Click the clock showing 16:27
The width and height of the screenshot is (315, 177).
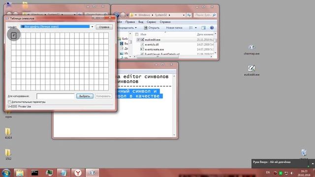pyautogui.click(x=304, y=173)
